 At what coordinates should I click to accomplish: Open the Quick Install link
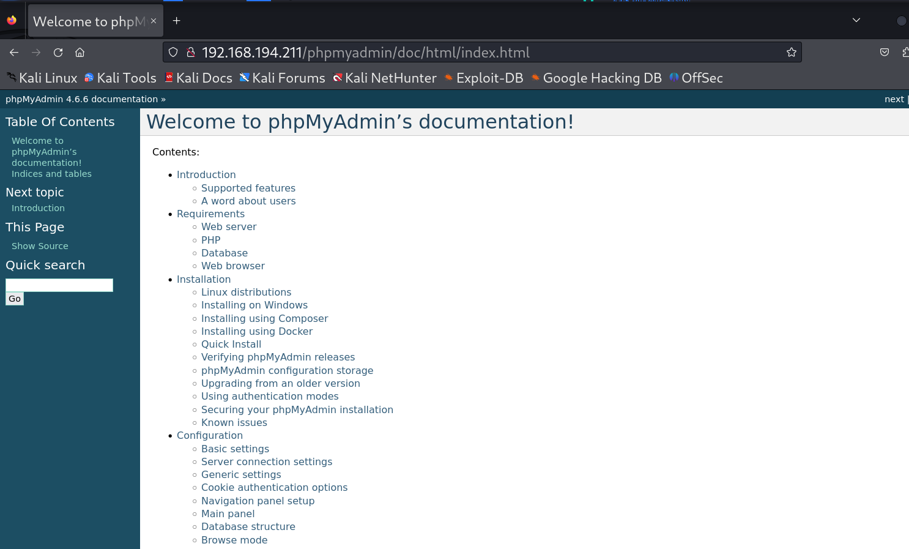[x=231, y=345]
